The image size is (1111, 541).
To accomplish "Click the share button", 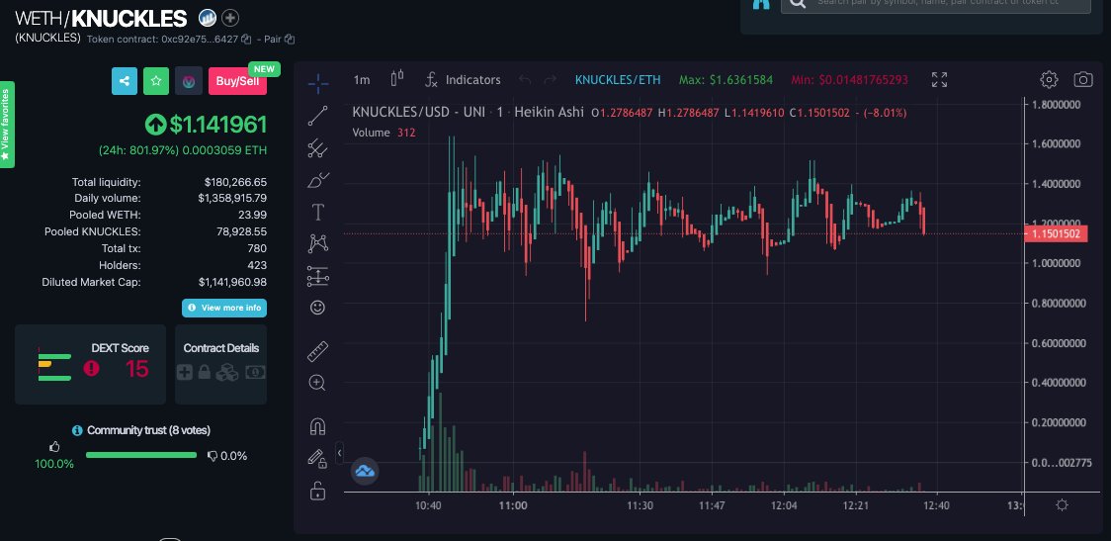I will (125, 81).
